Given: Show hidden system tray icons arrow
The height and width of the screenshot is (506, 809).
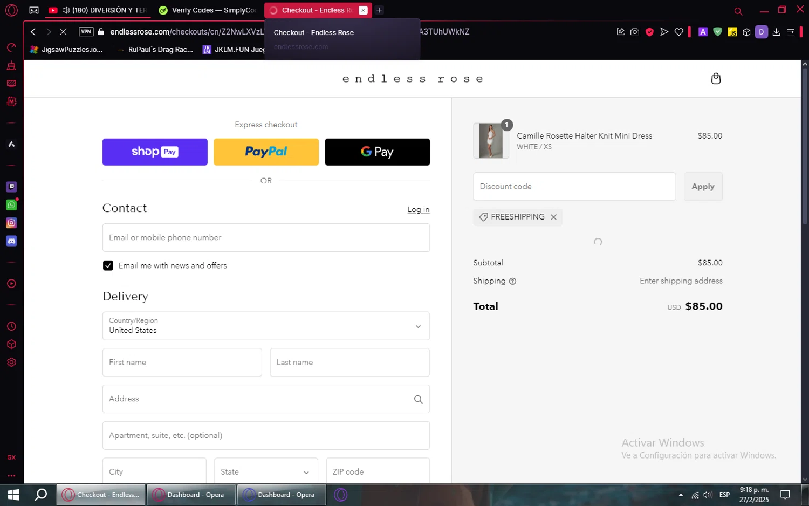Looking at the screenshot, I should [681, 495].
